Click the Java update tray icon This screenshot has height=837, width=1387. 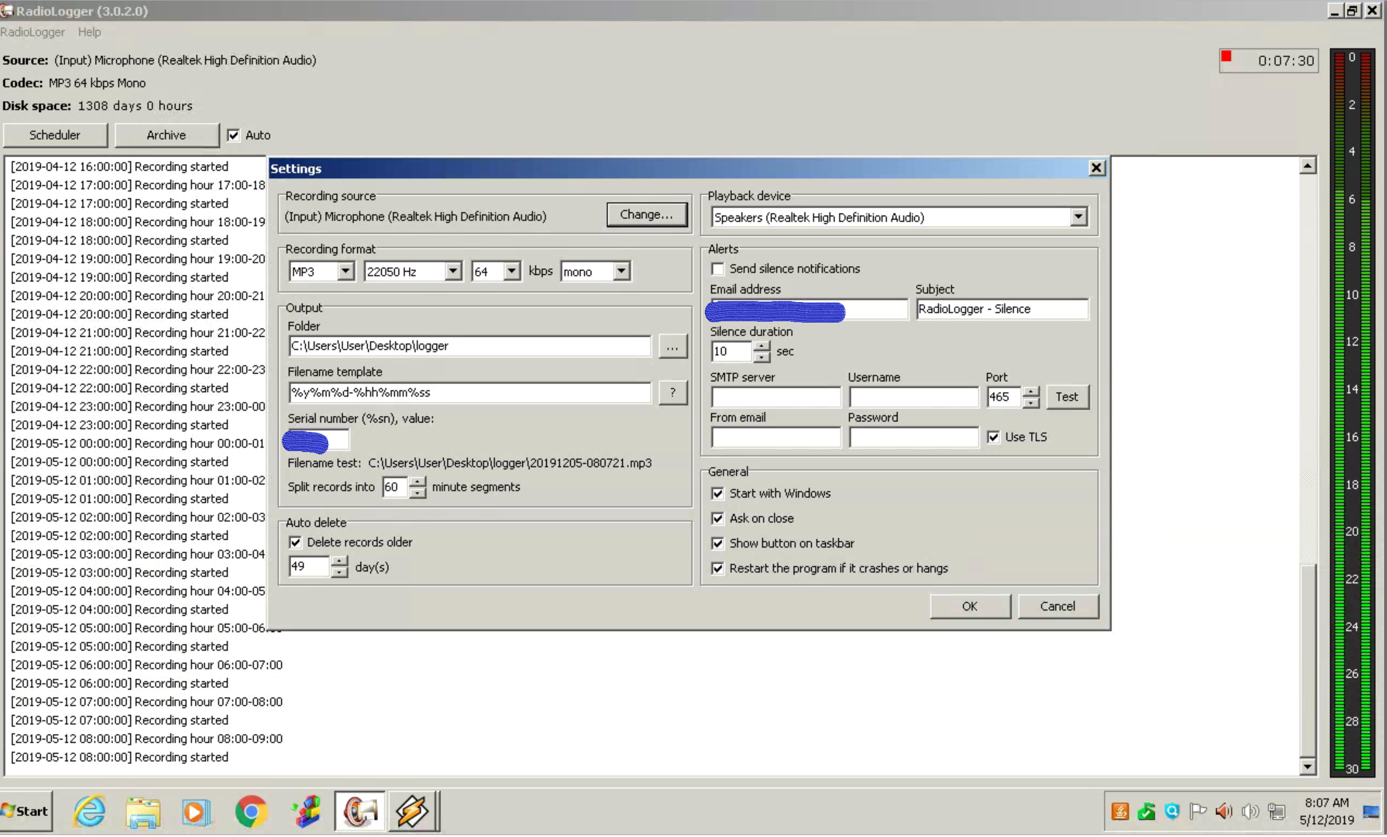(x=1120, y=811)
